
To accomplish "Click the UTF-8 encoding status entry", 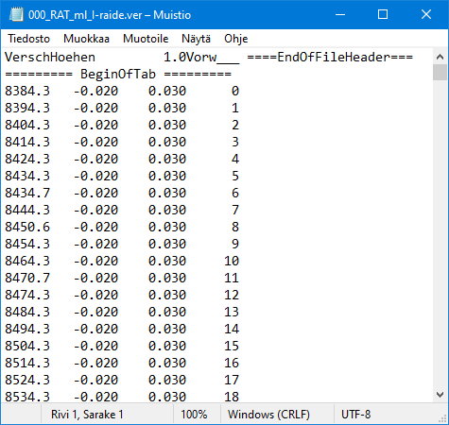I will click(x=356, y=415).
